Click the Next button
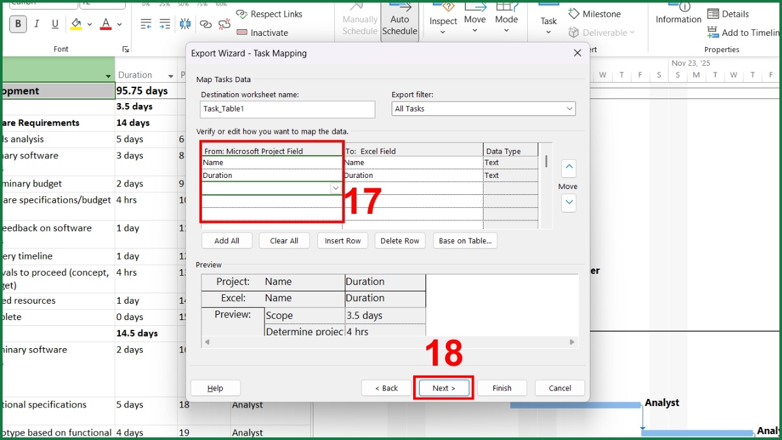 point(444,388)
